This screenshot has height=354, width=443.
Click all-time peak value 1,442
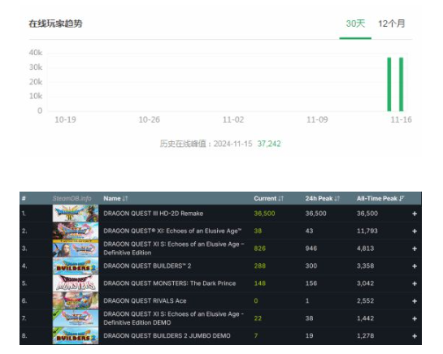(365, 318)
